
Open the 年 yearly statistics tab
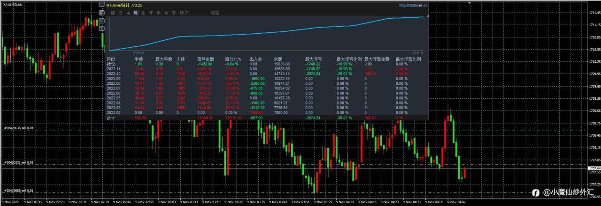point(151,13)
